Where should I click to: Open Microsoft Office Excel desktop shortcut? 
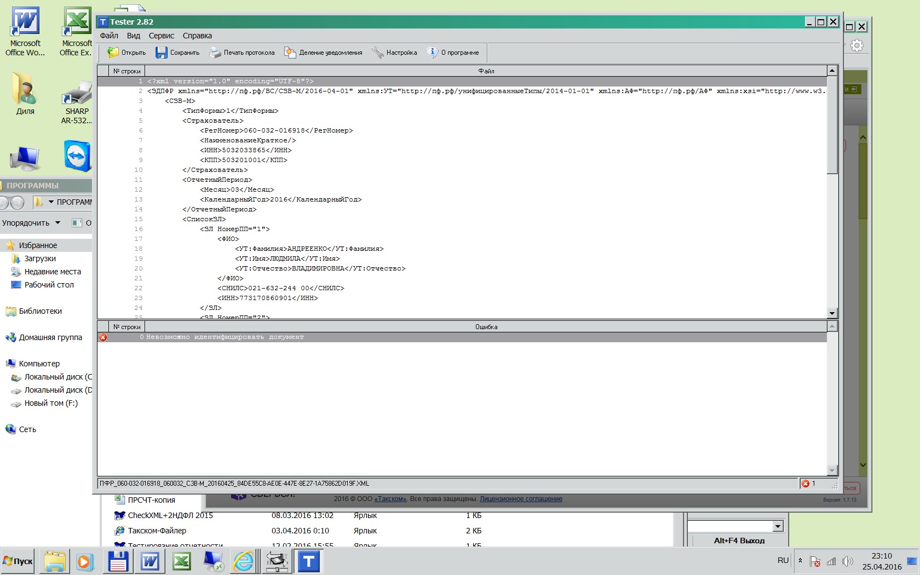(x=76, y=32)
